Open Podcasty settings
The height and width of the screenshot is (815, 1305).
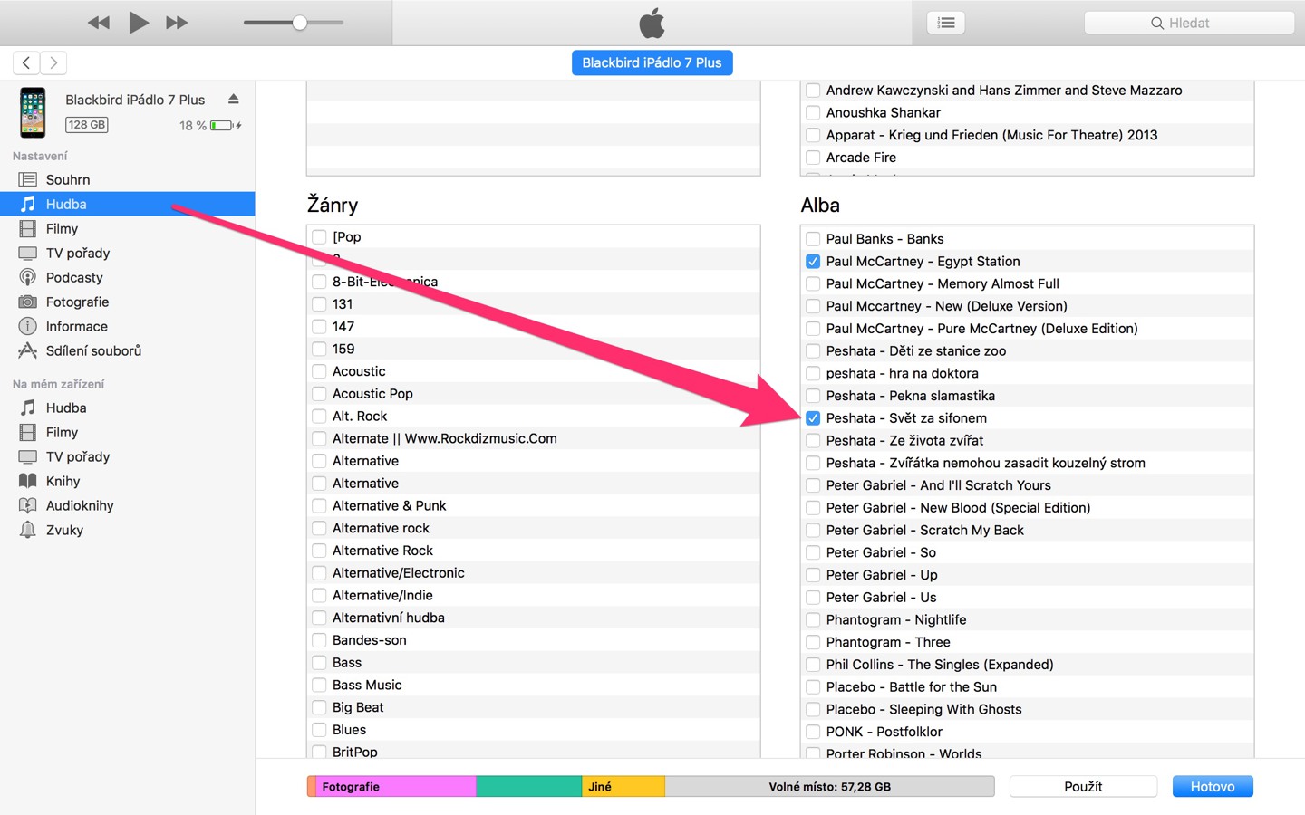click(127, 277)
